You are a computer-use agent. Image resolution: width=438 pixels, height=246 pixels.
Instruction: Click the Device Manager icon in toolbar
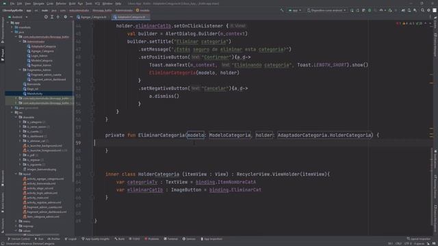pos(409,10)
